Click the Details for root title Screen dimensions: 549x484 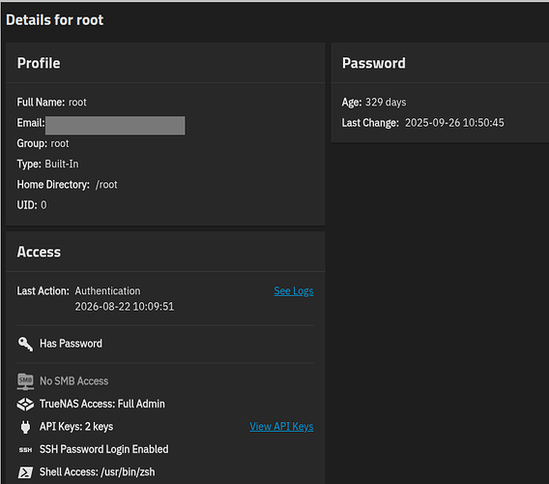[55, 20]
